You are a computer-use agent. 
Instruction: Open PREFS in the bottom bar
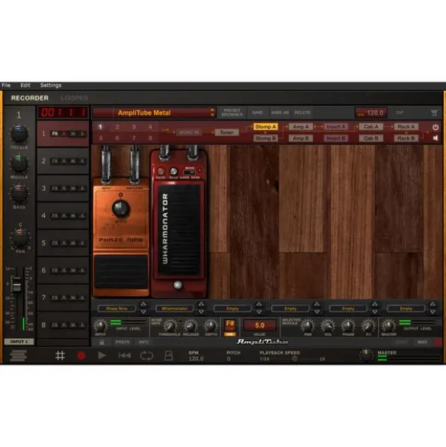pyautogui.click(x=122, y=342)
